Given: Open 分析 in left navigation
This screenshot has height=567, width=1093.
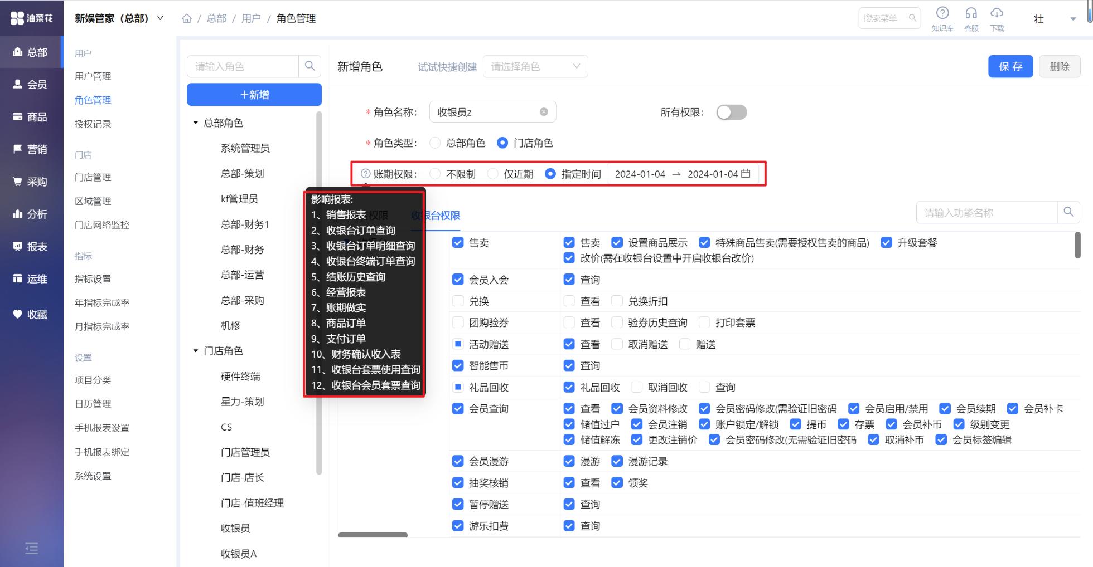Looking at the screenshot, I should click(31, 214).
